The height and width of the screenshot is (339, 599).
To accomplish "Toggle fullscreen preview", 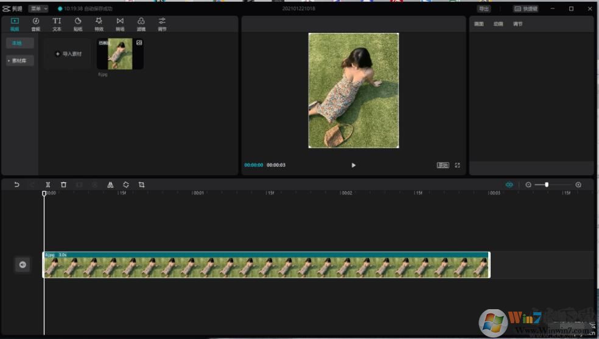I will coord(457,165).
